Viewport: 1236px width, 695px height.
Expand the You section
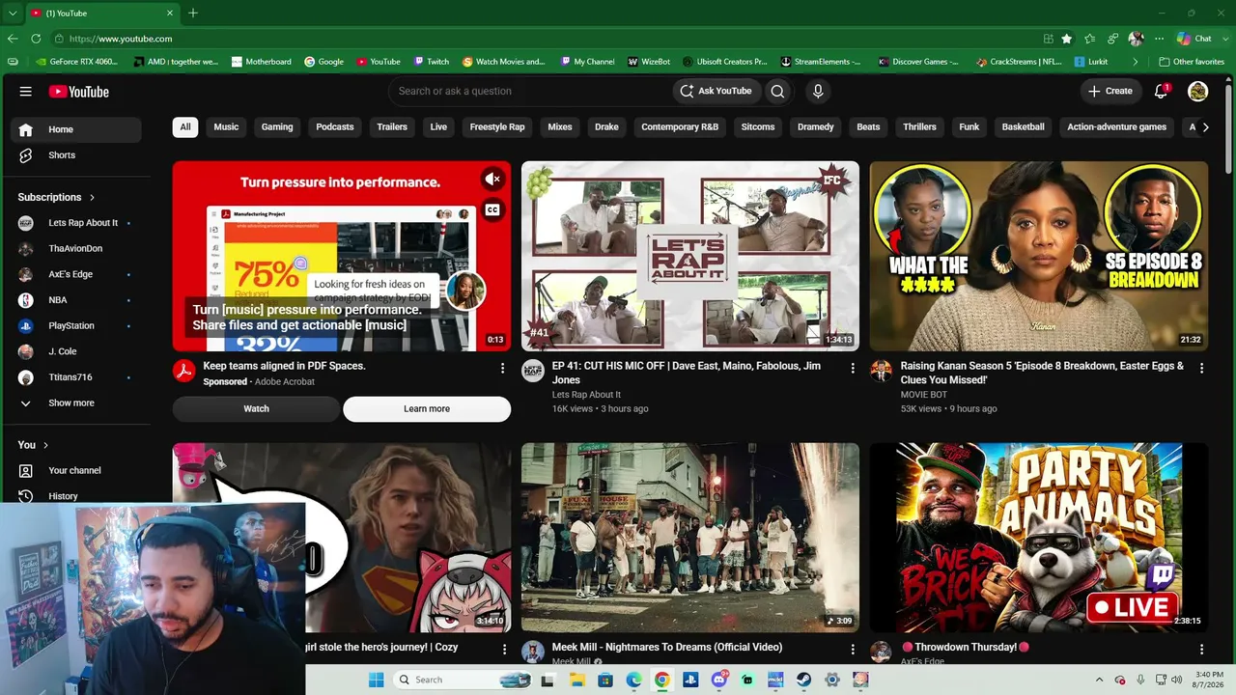[34, 445]
